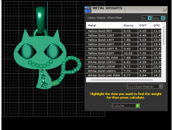Screen dimensions: 173x130
Task: Click the vertical scrollbar of metal list
Action: click(164, 36)
